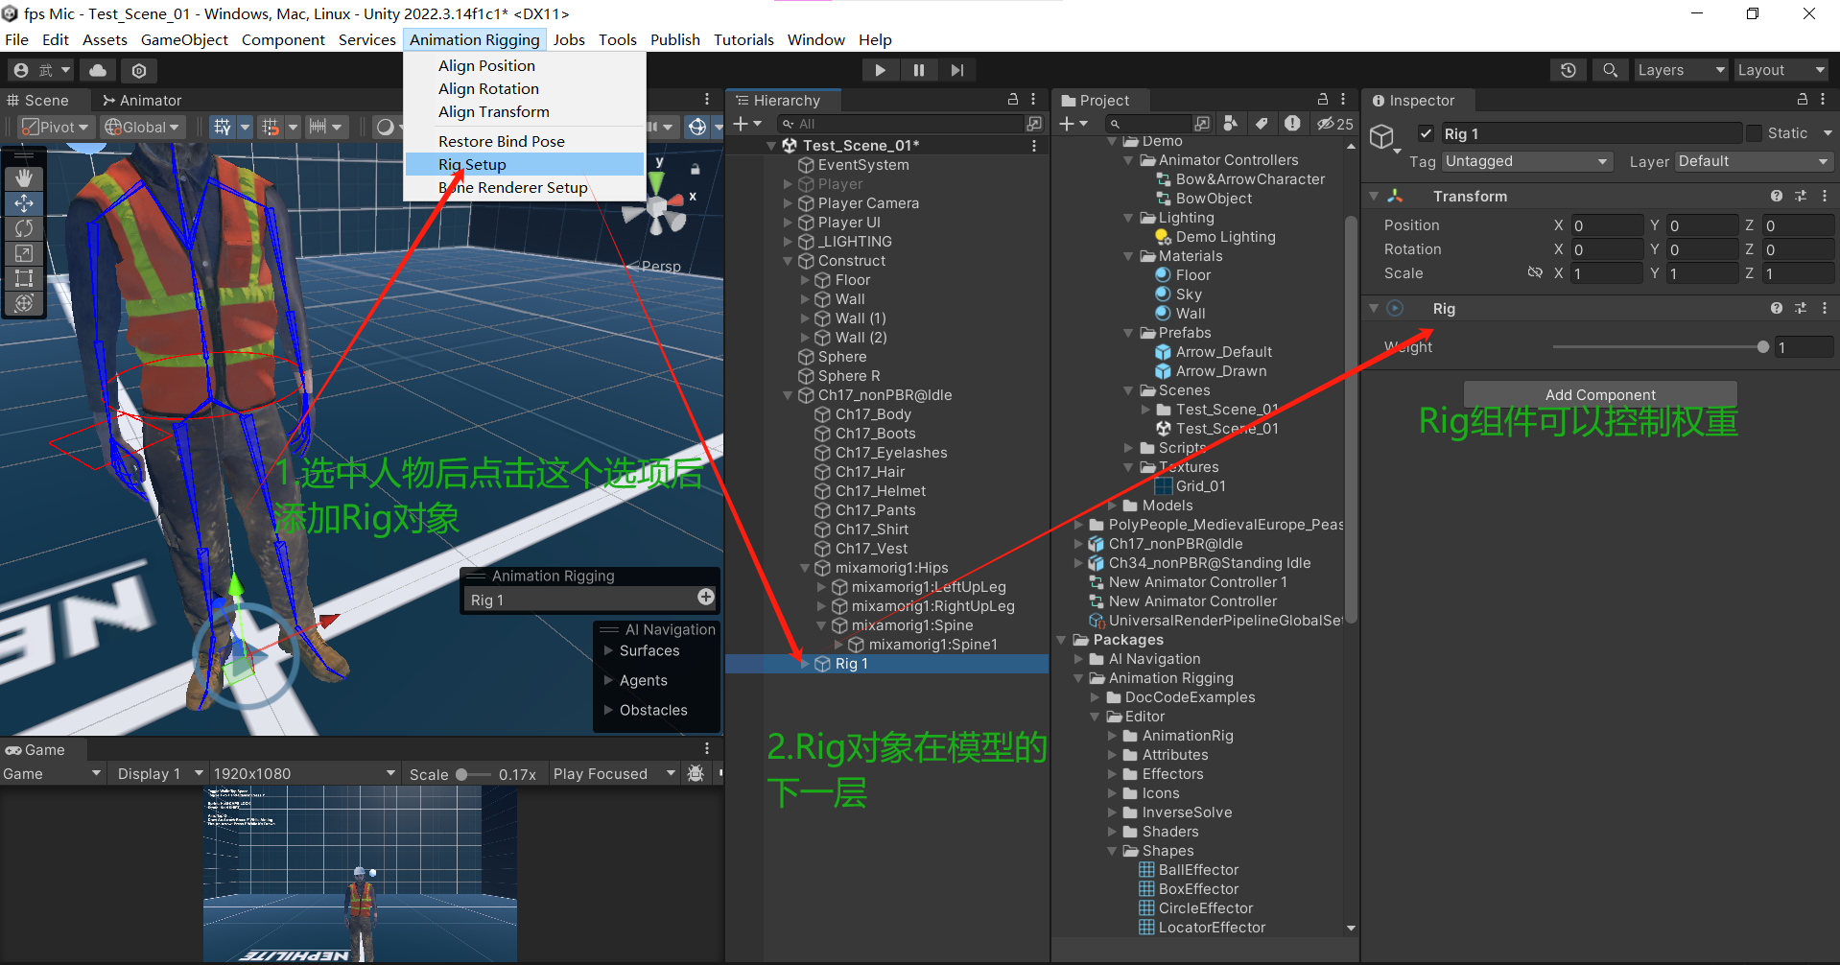Toggle scene view rotation lock

(x=696, y=169)
